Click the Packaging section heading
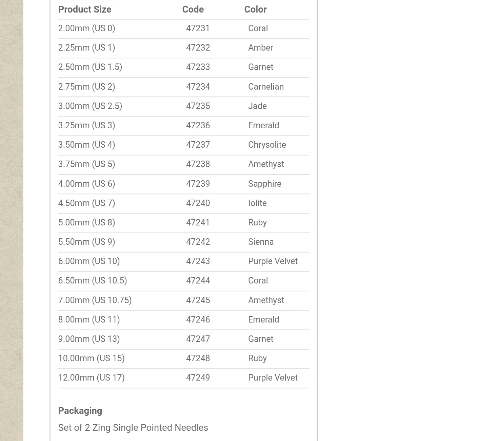This screenshot has height=441, width=478. pos(80,410)
